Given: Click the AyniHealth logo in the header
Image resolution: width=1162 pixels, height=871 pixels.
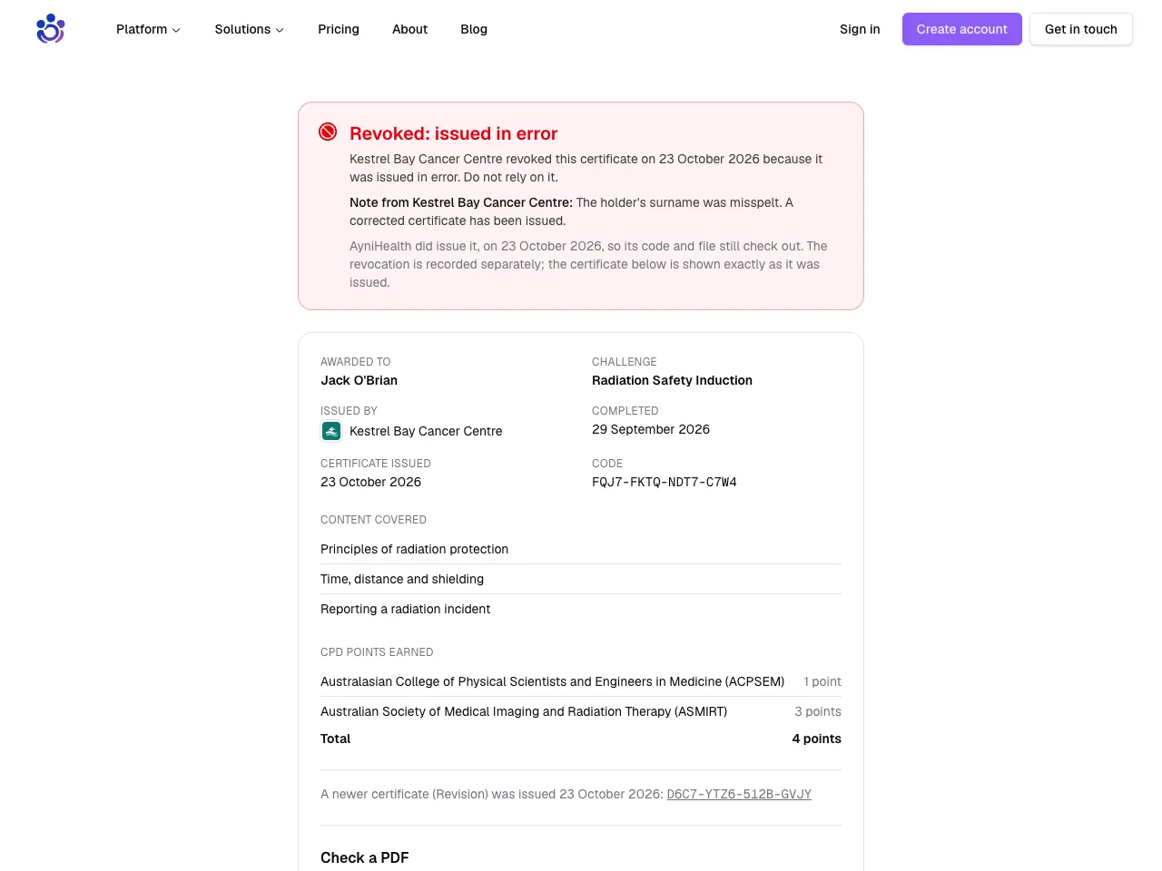Looking at the screenshot, I should [51, 29].
